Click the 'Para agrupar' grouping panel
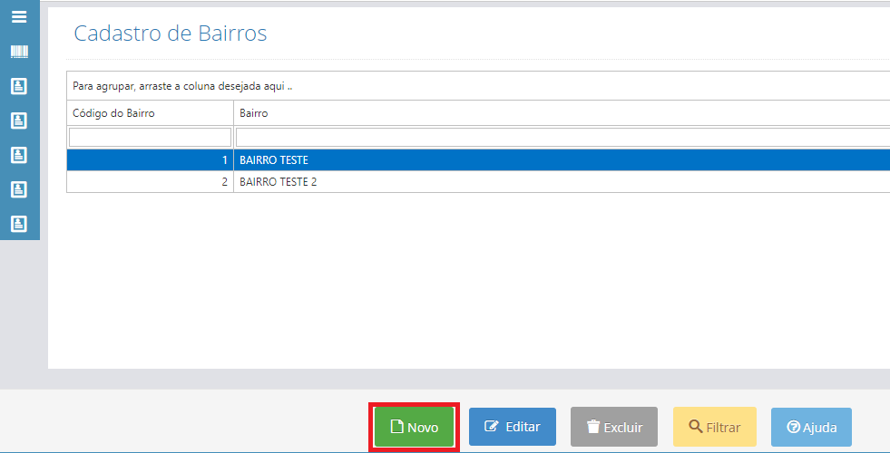 pos(478,86)
